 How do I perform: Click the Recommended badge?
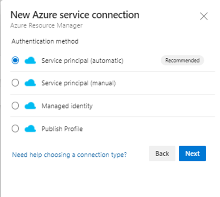182,60
